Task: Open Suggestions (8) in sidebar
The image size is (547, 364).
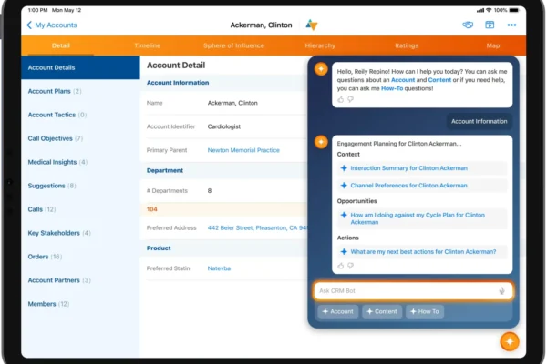Action: click(52, 186)
